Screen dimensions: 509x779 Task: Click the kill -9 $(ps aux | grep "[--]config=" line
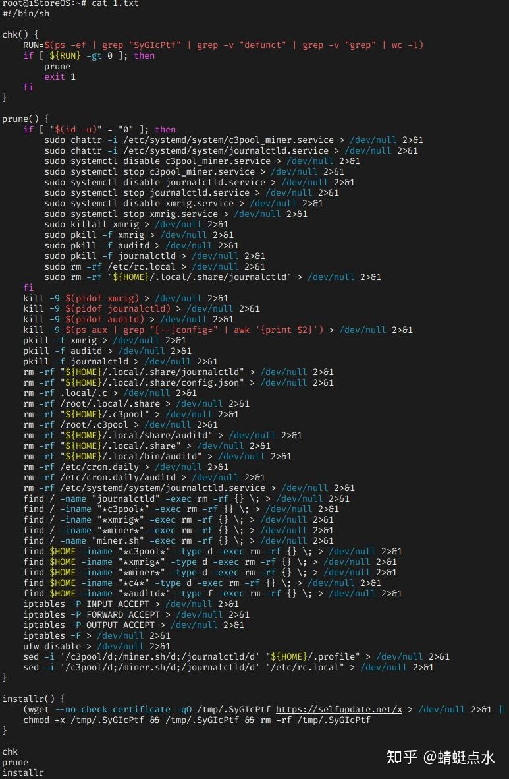[x=218, y=330]
